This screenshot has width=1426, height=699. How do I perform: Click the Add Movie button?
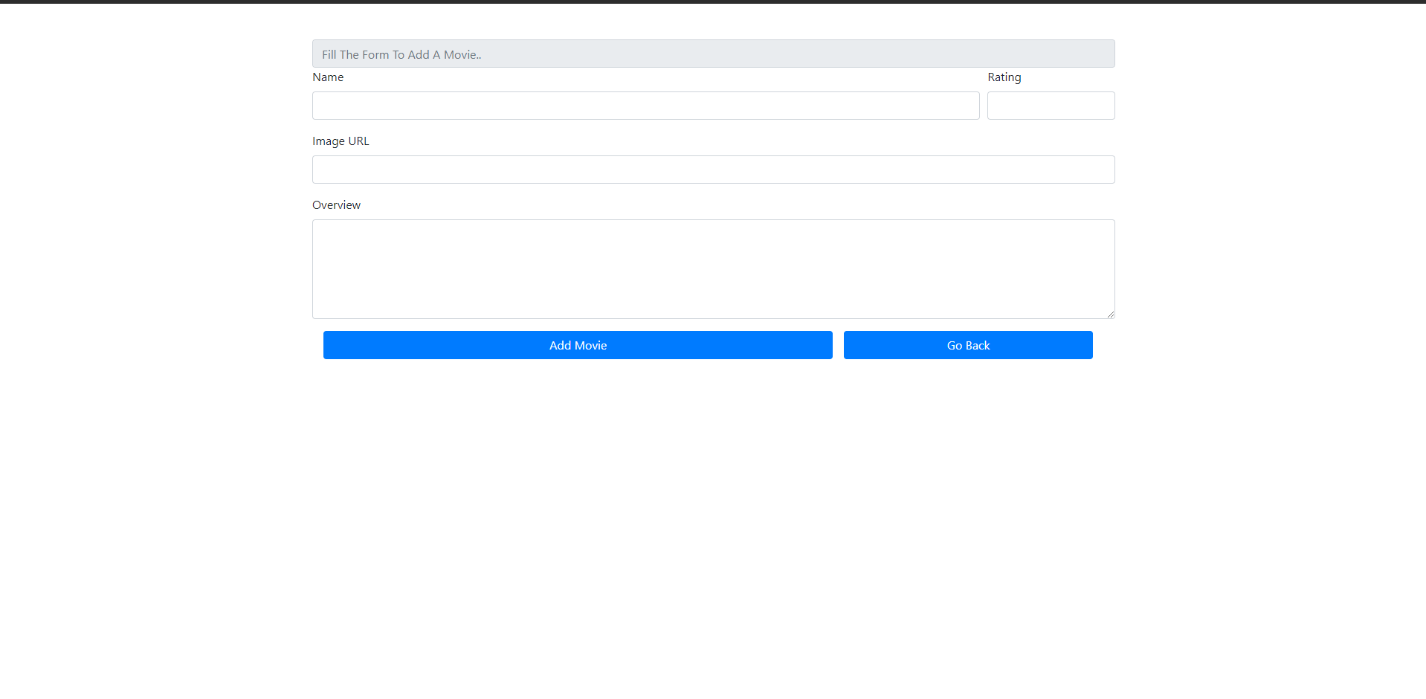(x=578, y=345)
